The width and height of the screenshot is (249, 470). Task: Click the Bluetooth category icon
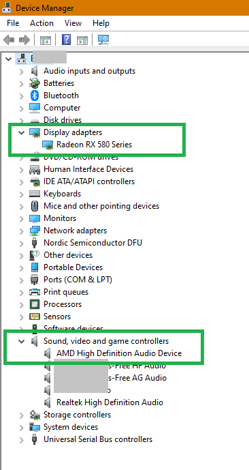pyautogui.click(x=35, y=96)
